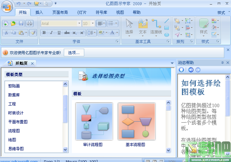Select the Line drawing tool
The width and height of the screenshot is (231, 162).
pyautogui.click(x=167, y=21)
